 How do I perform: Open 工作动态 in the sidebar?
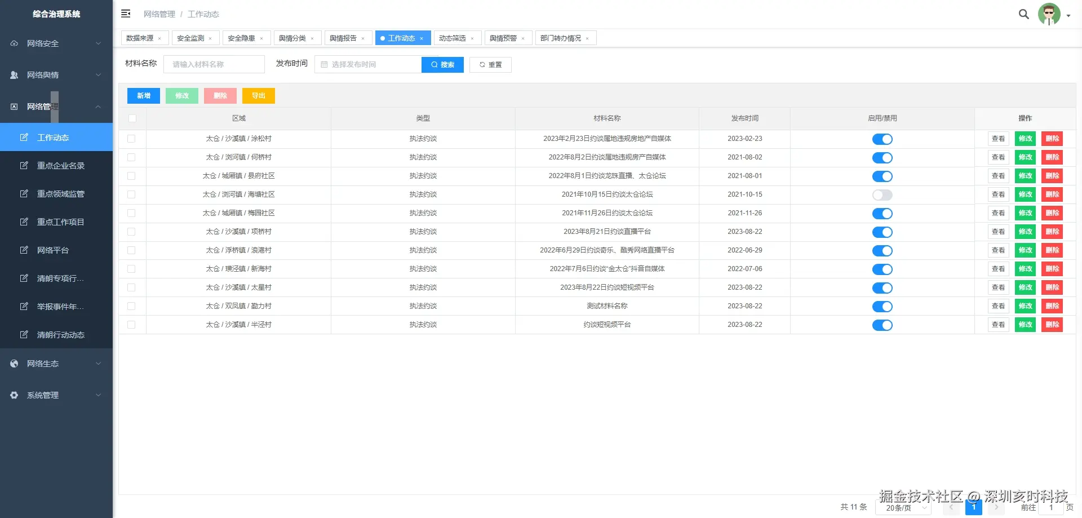coord(56,138)
